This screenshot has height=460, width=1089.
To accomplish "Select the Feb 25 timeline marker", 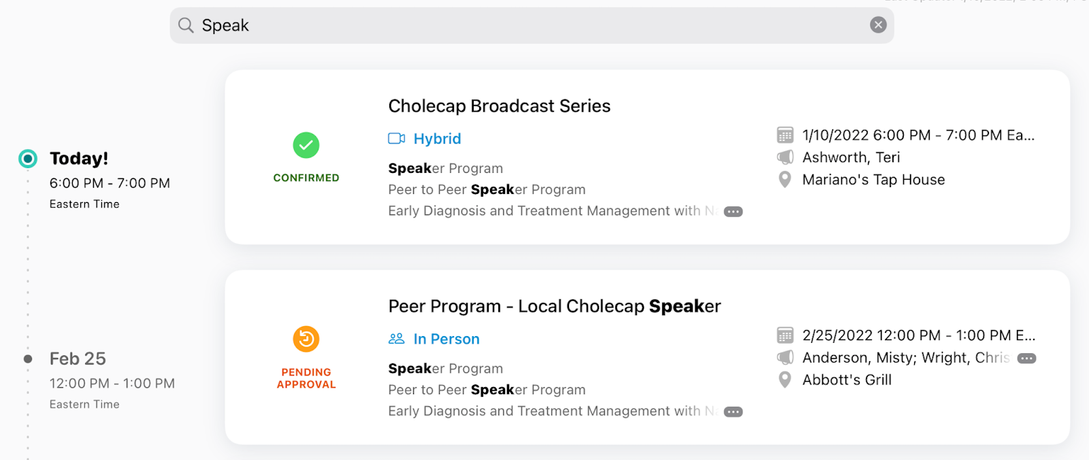I will click(x=28, y=359).
